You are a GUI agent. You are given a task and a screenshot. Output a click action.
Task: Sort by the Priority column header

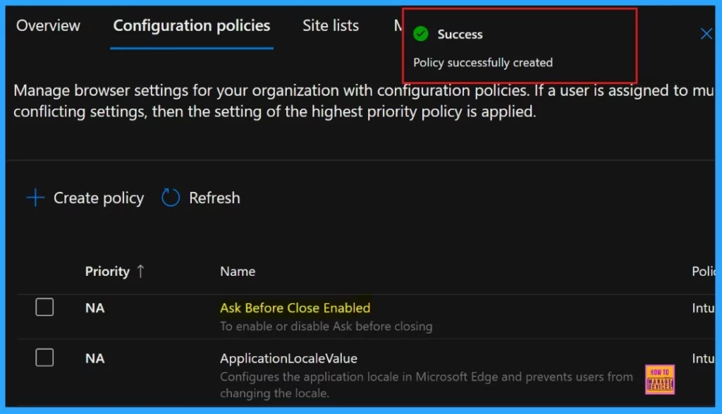click(x=107, y=272)
